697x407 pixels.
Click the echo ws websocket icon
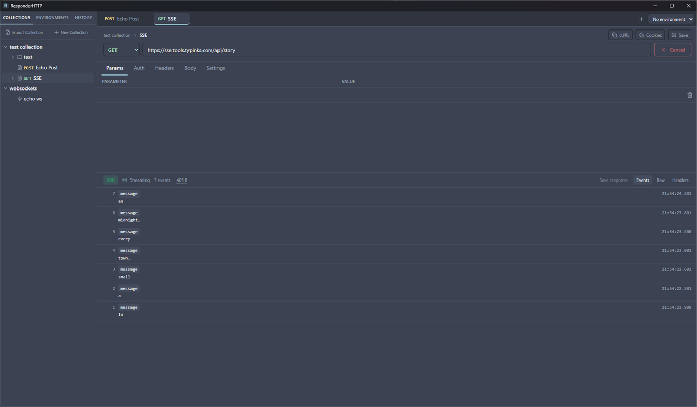coord(20,99)
